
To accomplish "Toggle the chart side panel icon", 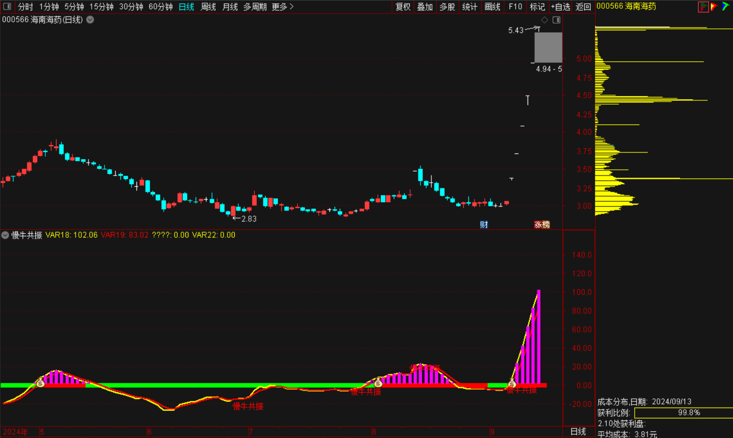I will point(556,20).
